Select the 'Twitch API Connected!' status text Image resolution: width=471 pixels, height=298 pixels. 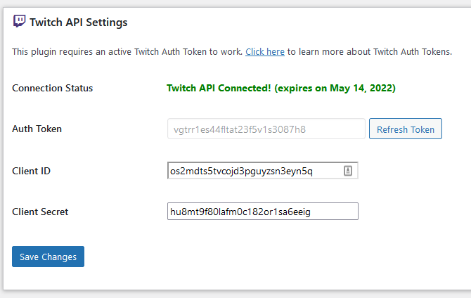tap(281, 88)
